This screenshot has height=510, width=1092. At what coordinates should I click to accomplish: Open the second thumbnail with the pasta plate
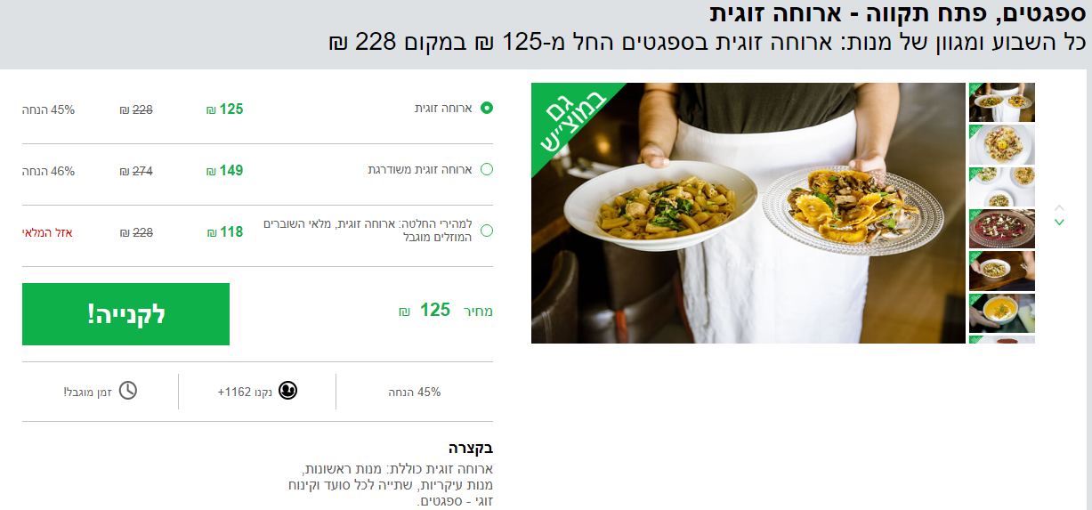tap(1002, 144)
